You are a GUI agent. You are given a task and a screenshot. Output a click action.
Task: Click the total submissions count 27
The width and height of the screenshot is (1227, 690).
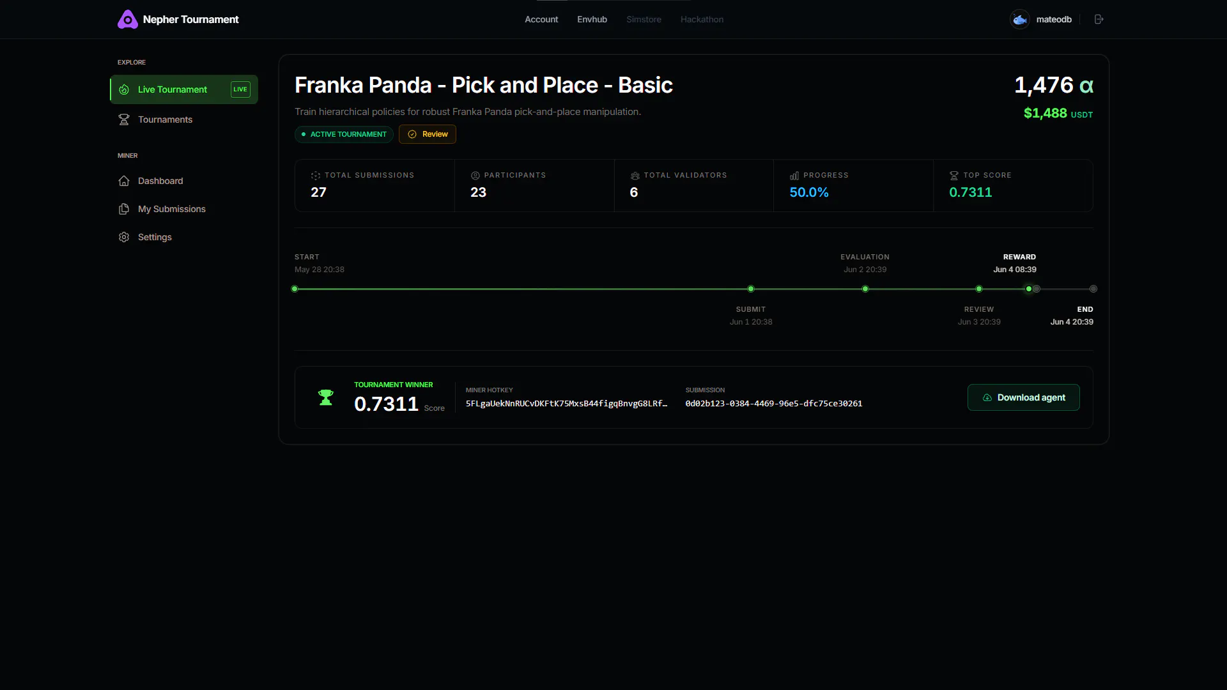[x=318, y=192]
